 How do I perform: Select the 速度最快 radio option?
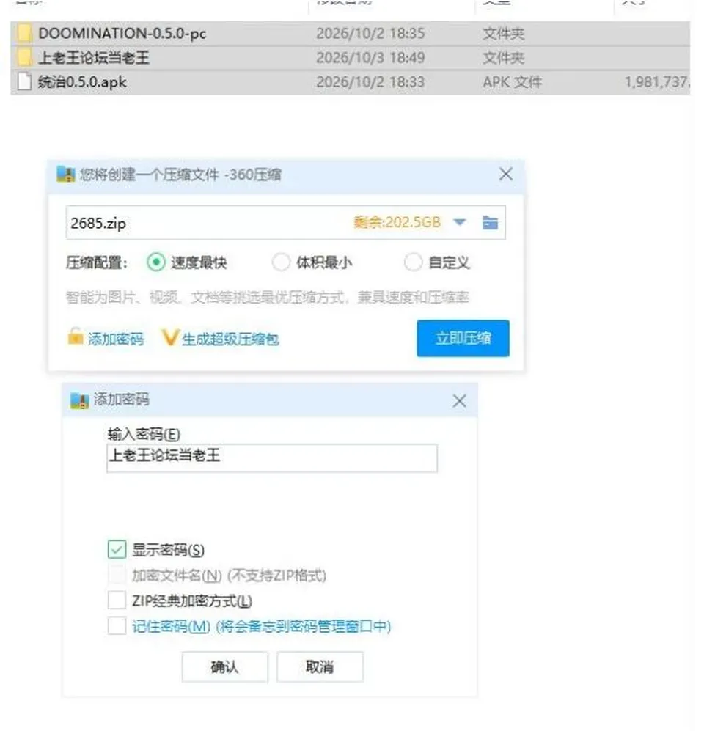[155, 262]
